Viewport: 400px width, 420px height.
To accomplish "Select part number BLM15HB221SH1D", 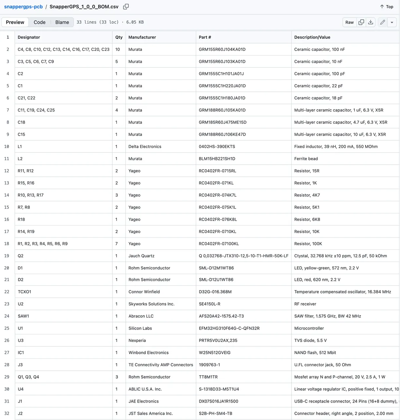I will [217, 159].
